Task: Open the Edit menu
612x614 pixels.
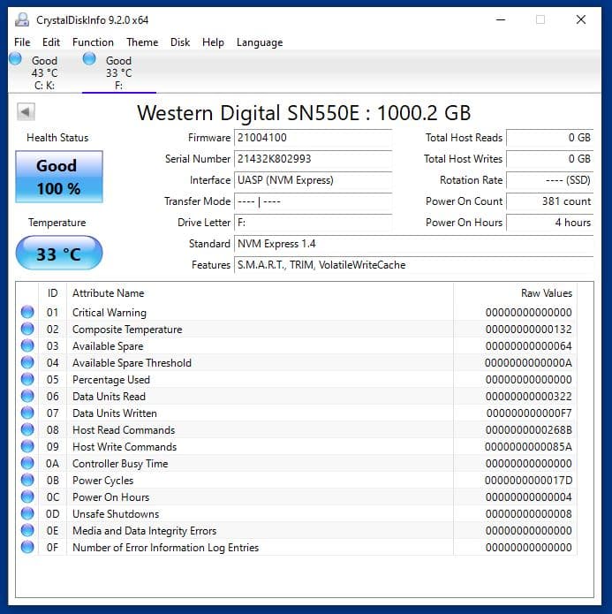Action: (51, 42)
